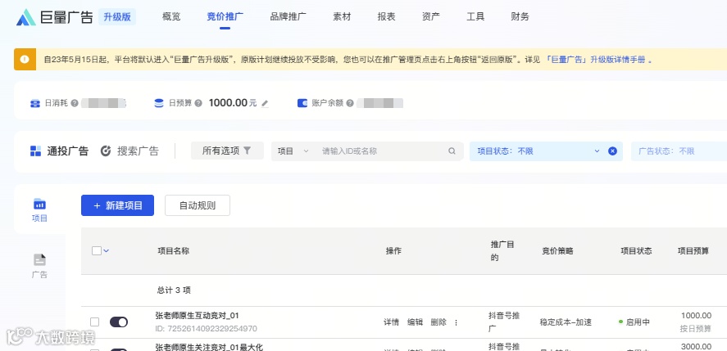Select the 通投广告 grid icon
727x351 pixels.
click(36, 151)
